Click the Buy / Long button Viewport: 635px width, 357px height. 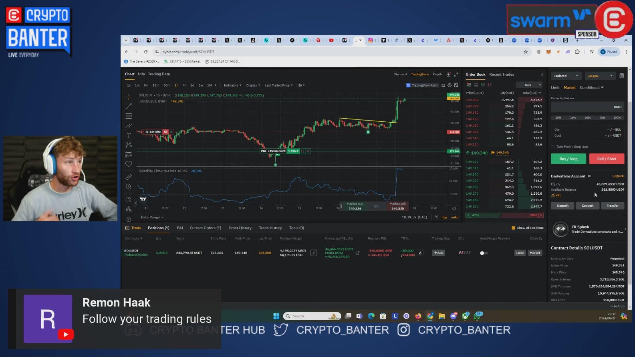point(568,159)
